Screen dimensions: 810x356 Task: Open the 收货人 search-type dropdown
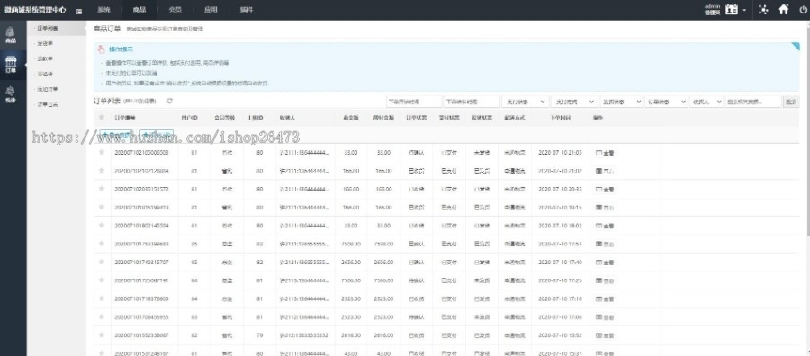pyautogui.click(x=706, y=102)
